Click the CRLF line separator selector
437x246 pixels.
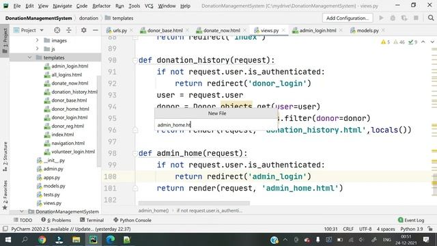click(348, 229)
